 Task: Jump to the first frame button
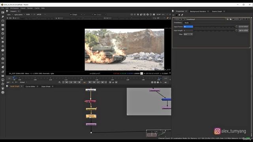pos(66,82)
